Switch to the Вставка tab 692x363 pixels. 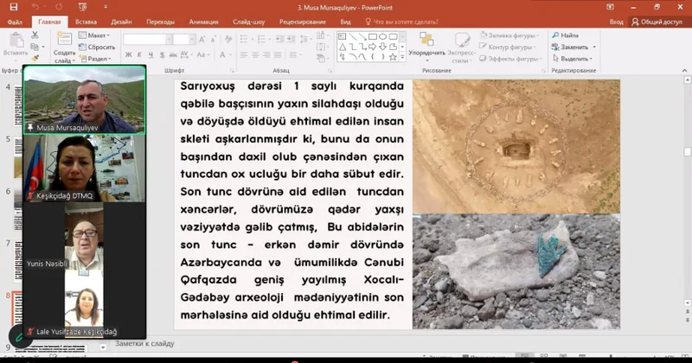tap(86, 22)
